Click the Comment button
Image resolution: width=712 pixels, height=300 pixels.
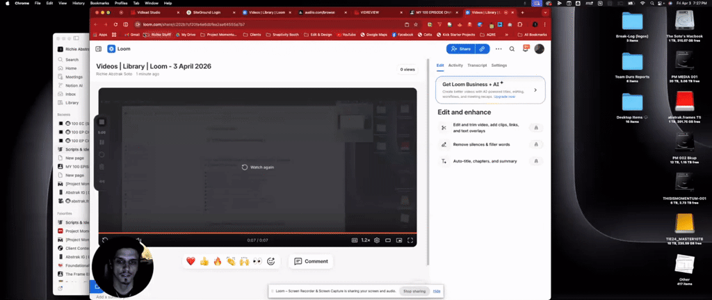pos(311,262)
